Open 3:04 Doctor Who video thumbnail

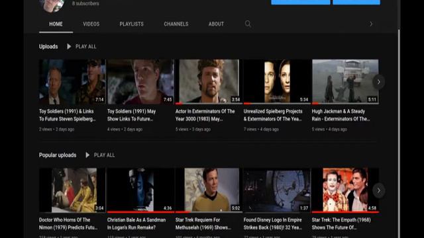tap(72, 190)
